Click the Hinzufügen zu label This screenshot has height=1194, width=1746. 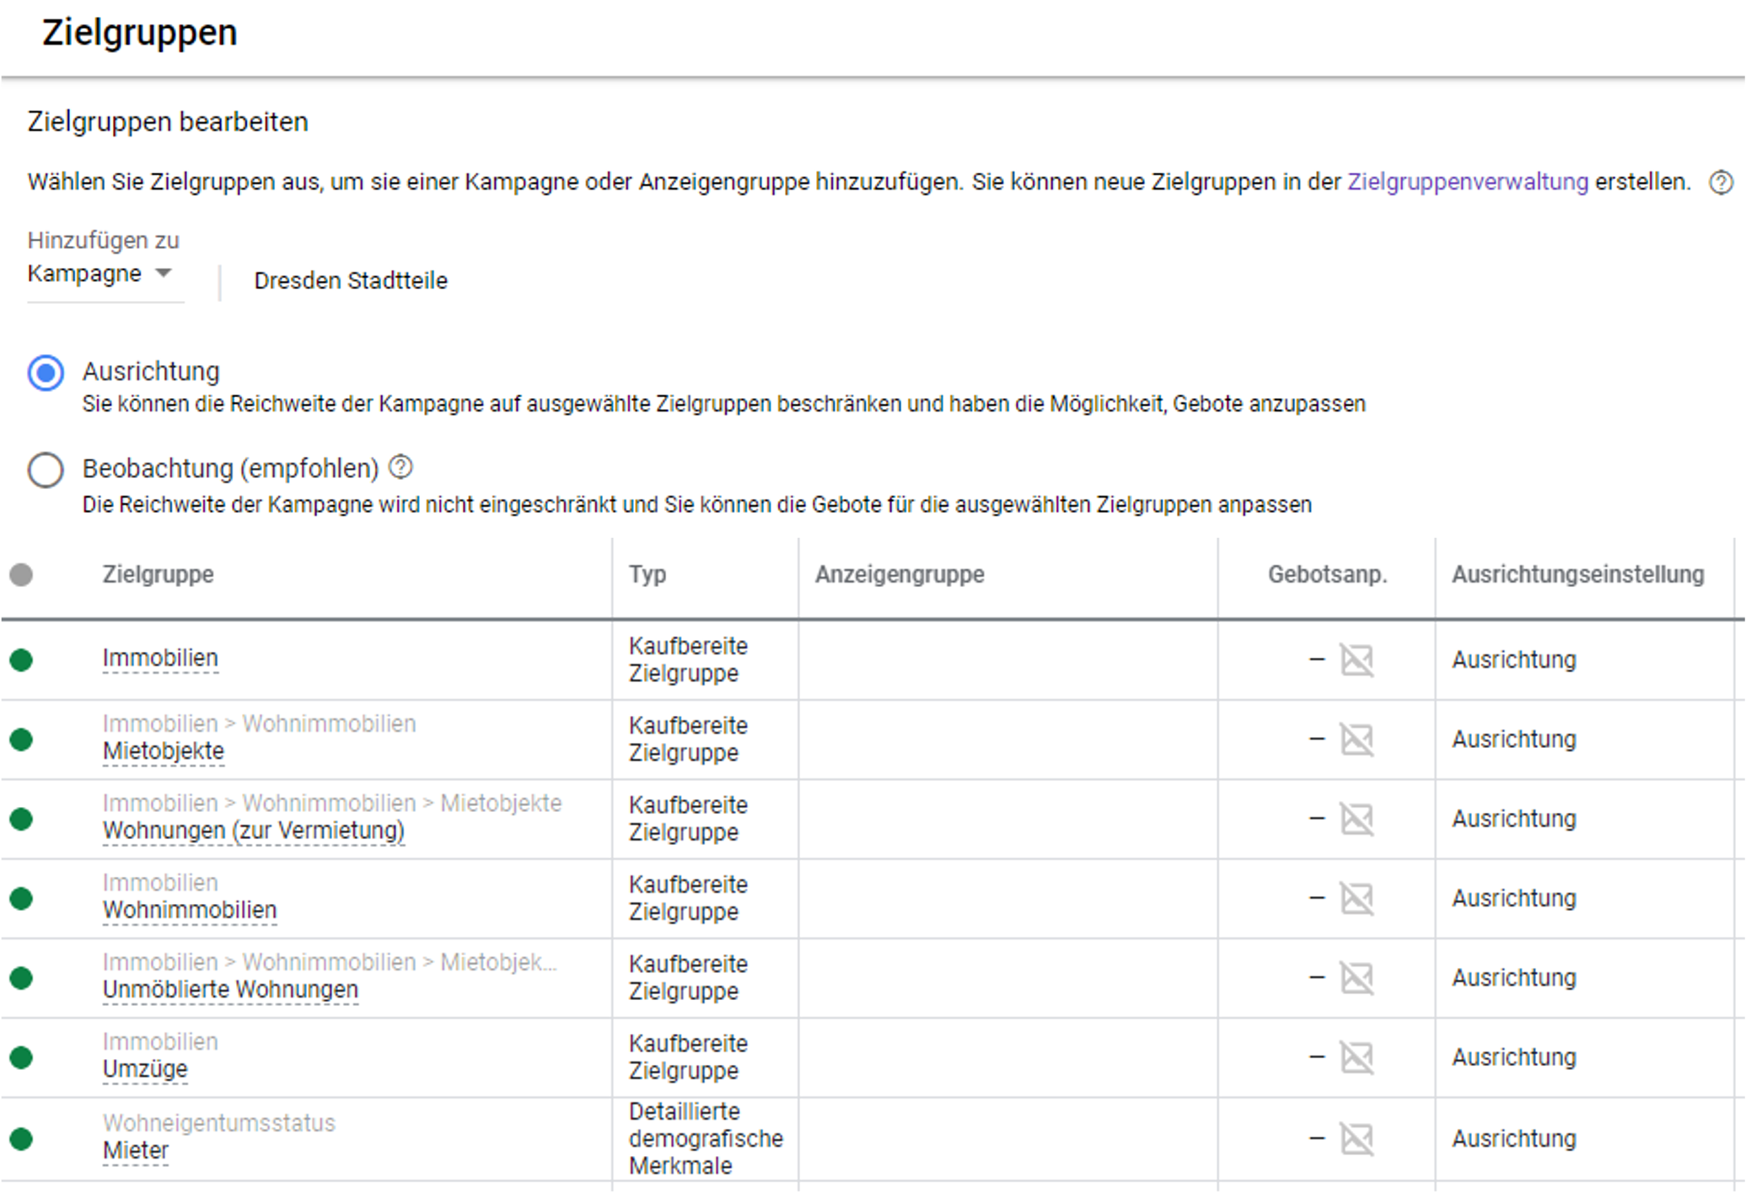click(x=103, y=241)
